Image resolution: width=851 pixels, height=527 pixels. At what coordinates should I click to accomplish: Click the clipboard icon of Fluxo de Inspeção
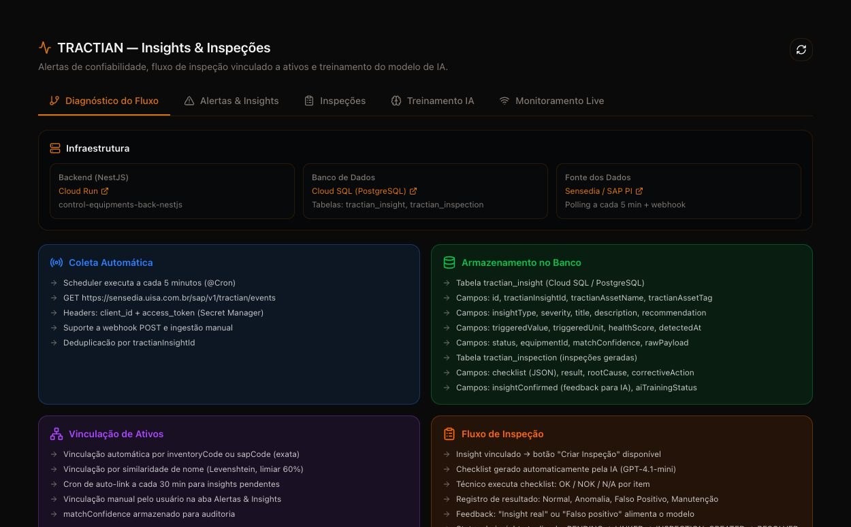click(x=449, y=434)
